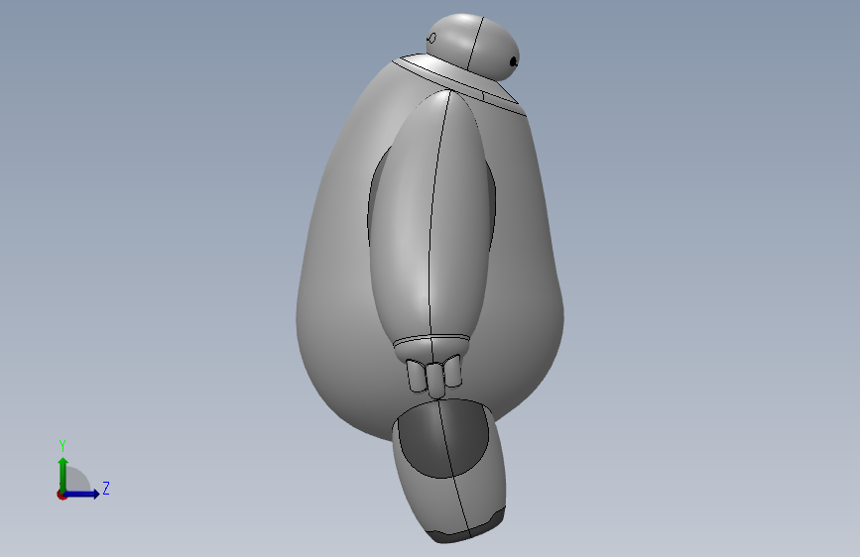Select the black eye on the head
The height and width of the screenshot is (557, 860).
pyautogui.click(x=514, y=62)
